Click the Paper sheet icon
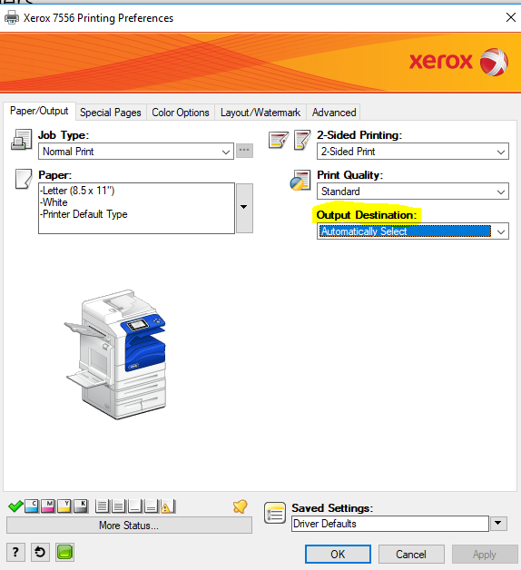 tap(24, 179)
